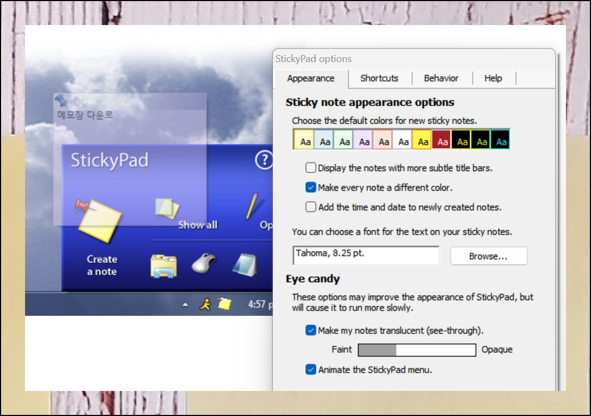Screen dimensions: 591x416
Task: Switch to the Shortcuts tab
Action: tap(379, 78)
